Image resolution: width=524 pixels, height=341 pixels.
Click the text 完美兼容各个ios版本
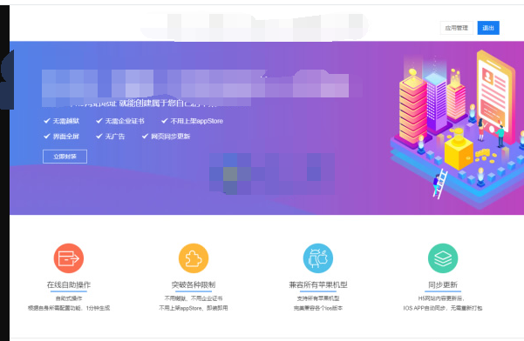(x=318, y=308)
